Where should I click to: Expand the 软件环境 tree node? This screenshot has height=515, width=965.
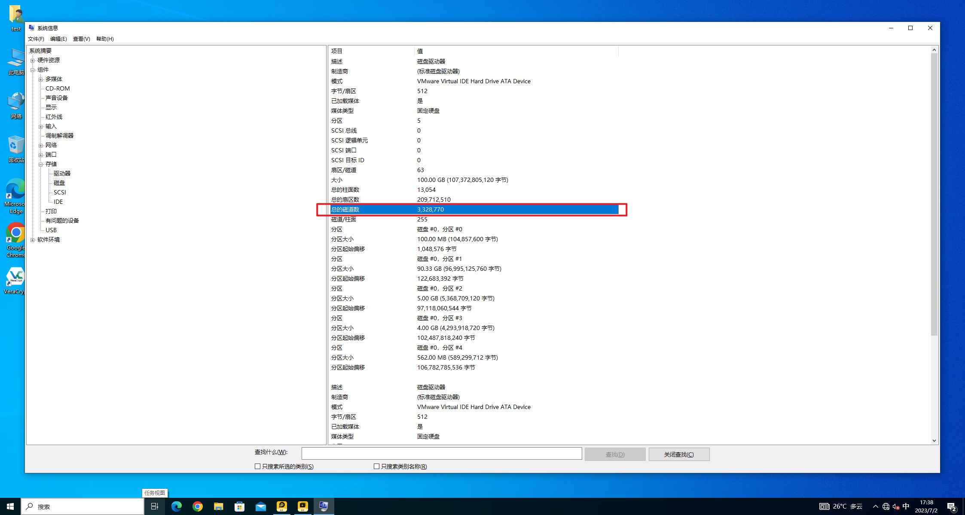(x=33, y=239)
